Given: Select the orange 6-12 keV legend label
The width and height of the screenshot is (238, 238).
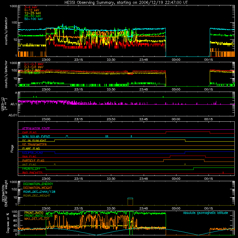Looking at the screenshot, I should (x=32, y=10).
